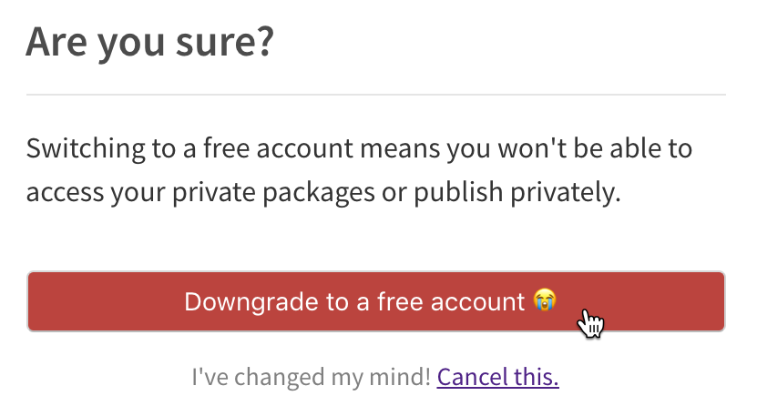
Task: Click the crying face emoji on the button
Action: coord(545,300)
